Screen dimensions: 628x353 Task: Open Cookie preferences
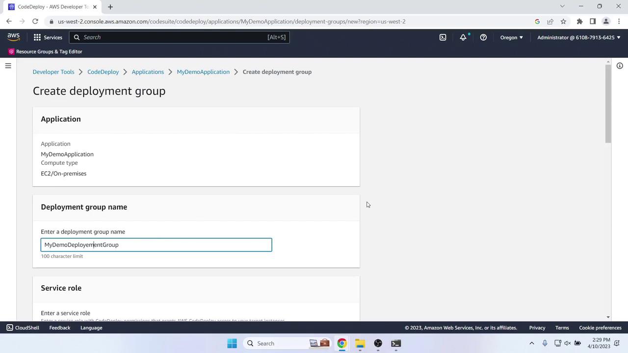(x=601, y=328)
